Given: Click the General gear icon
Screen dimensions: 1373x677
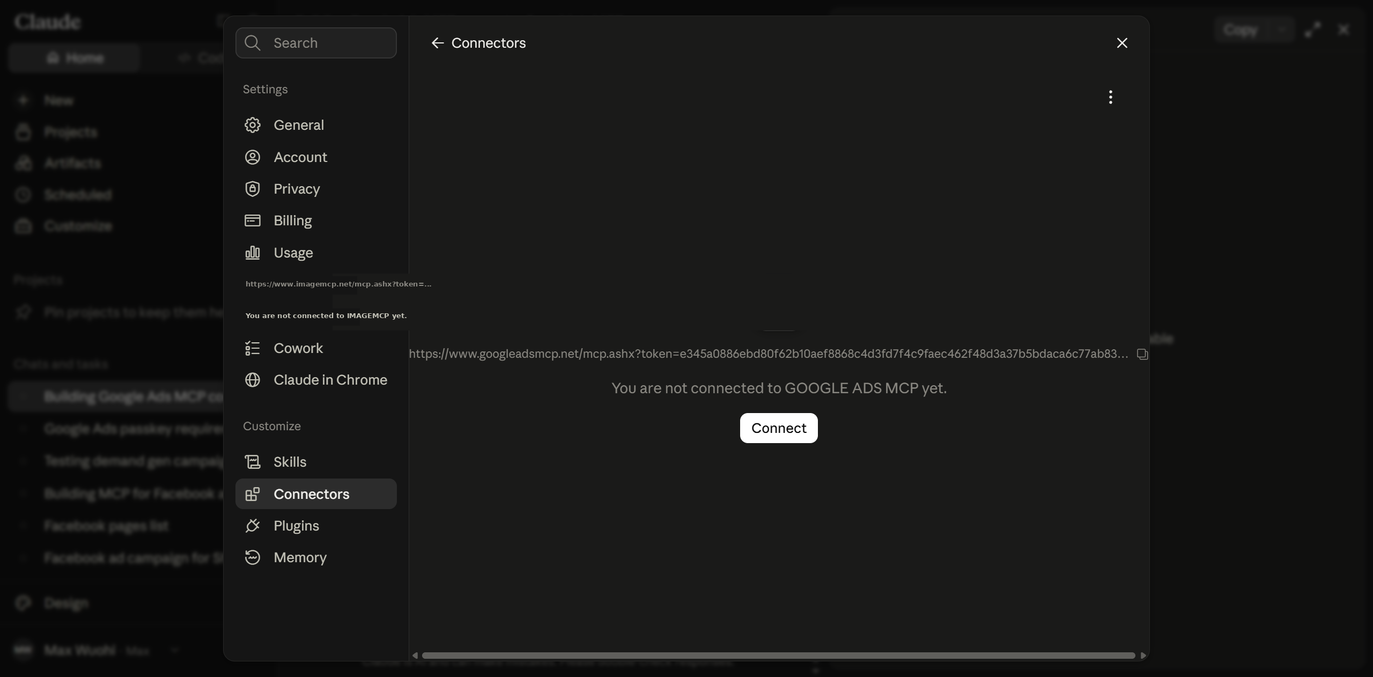Looking at the screenshot, I should coord(253,125).
